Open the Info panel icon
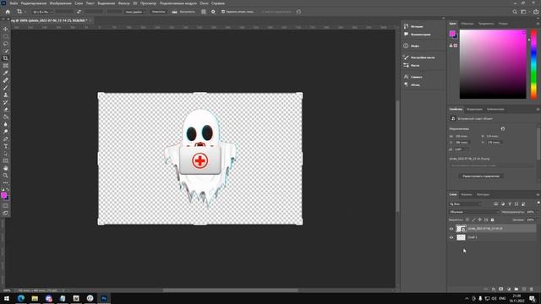The image size is (541, 304). pyautogui.click(x=406, y=46)
